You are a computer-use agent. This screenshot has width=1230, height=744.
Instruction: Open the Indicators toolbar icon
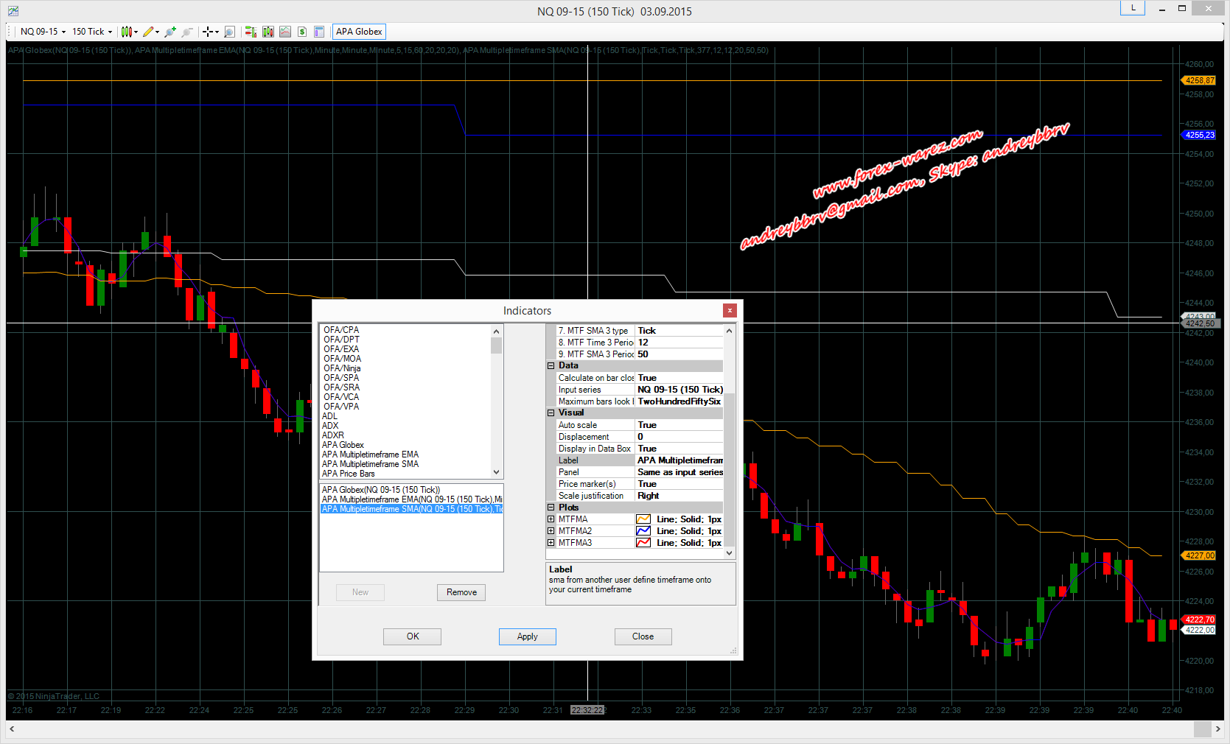tap(268, 32)
